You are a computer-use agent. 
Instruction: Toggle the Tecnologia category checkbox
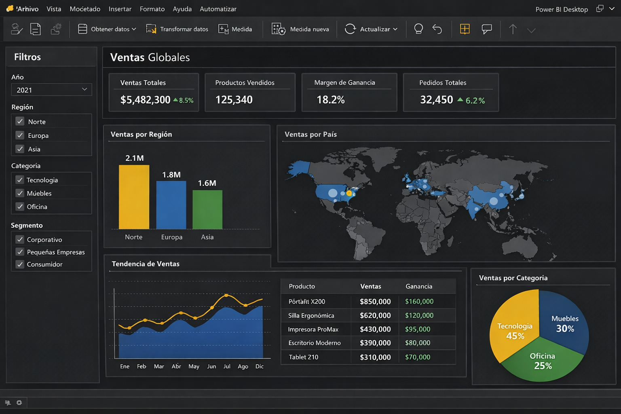19,180
